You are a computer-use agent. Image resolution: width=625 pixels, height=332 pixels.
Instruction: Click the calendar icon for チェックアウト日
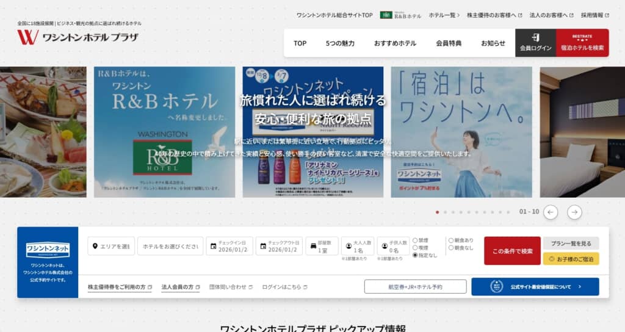(x=263, y=247)
